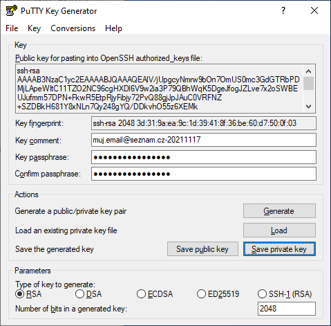Select the DSA key type
The width and height of the screenshot is (331, 326).
(x=88, y=294)
